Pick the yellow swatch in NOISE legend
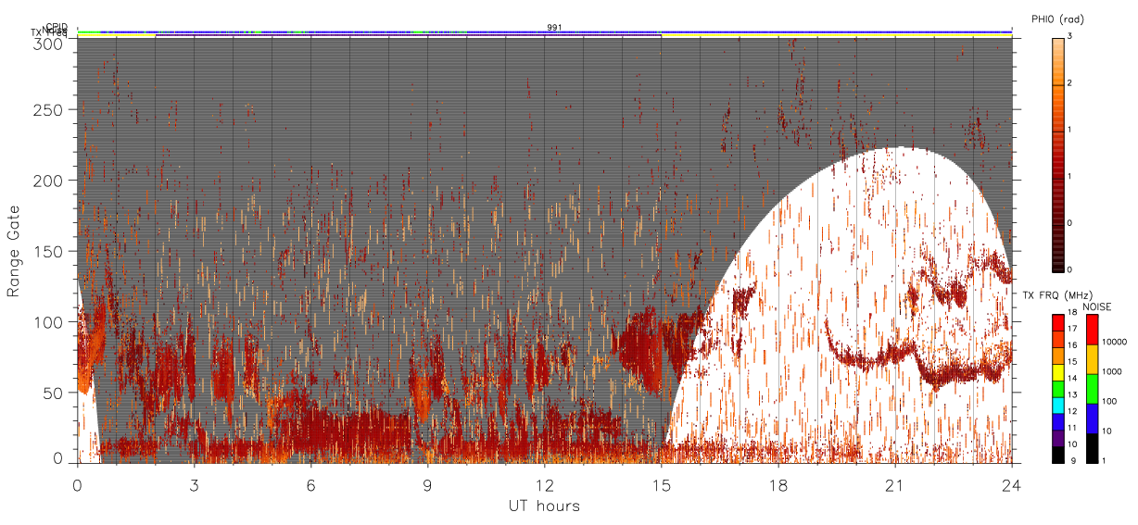 pyautogui.click(x=1092, y=359)
